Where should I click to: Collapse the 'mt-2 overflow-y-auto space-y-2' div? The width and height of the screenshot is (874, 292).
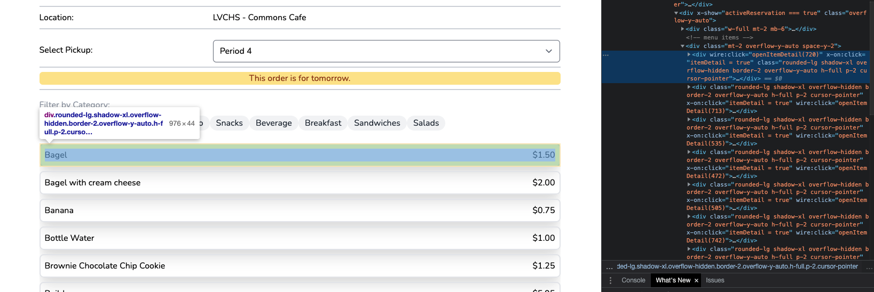point(683,46)
